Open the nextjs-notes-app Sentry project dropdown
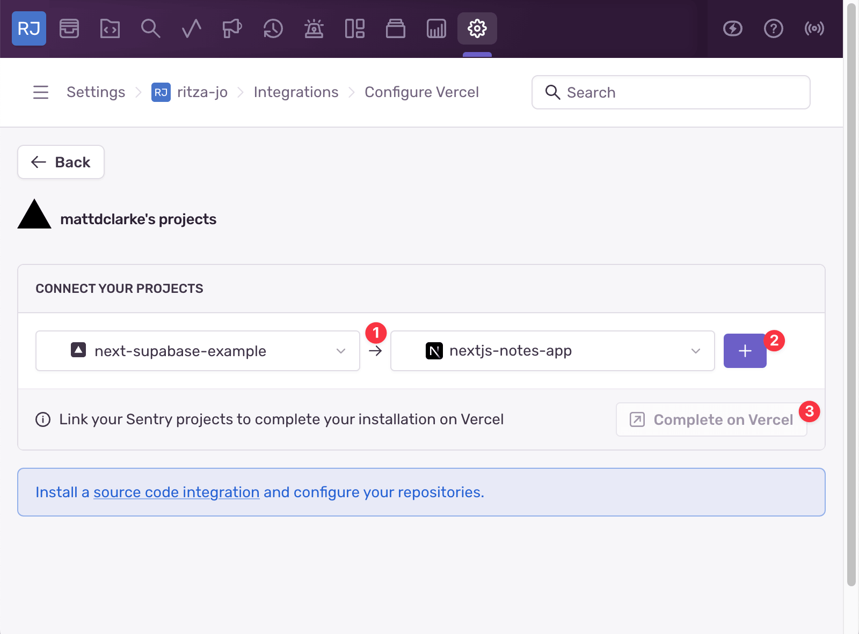 pos(552,351)
